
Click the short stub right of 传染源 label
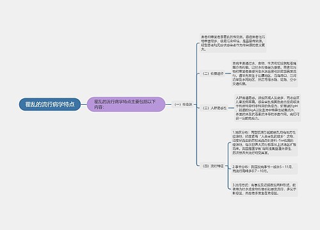[195, 105]
